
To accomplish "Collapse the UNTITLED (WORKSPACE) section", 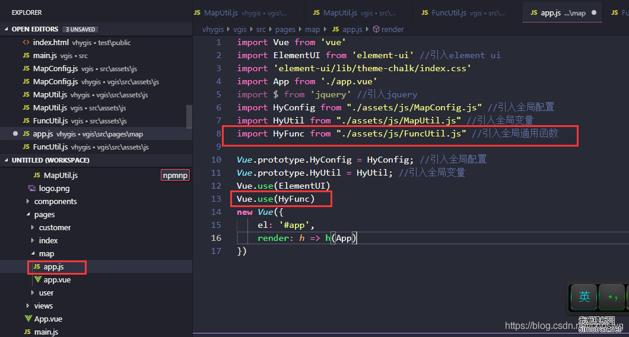I will pos(7,161).
